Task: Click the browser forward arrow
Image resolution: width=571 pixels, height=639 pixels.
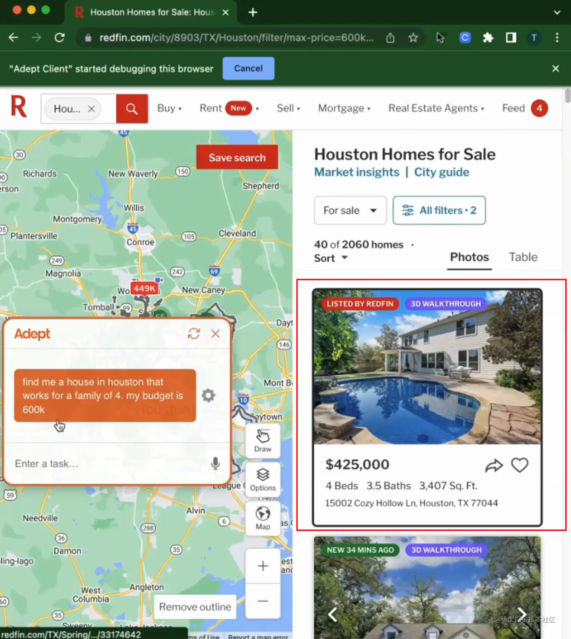Action: pyautogui.click(x=36, y=37)
